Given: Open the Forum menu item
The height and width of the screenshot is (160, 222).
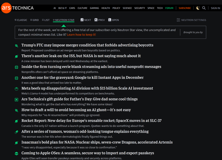Looking at the screenshot, I should point(169,8).
